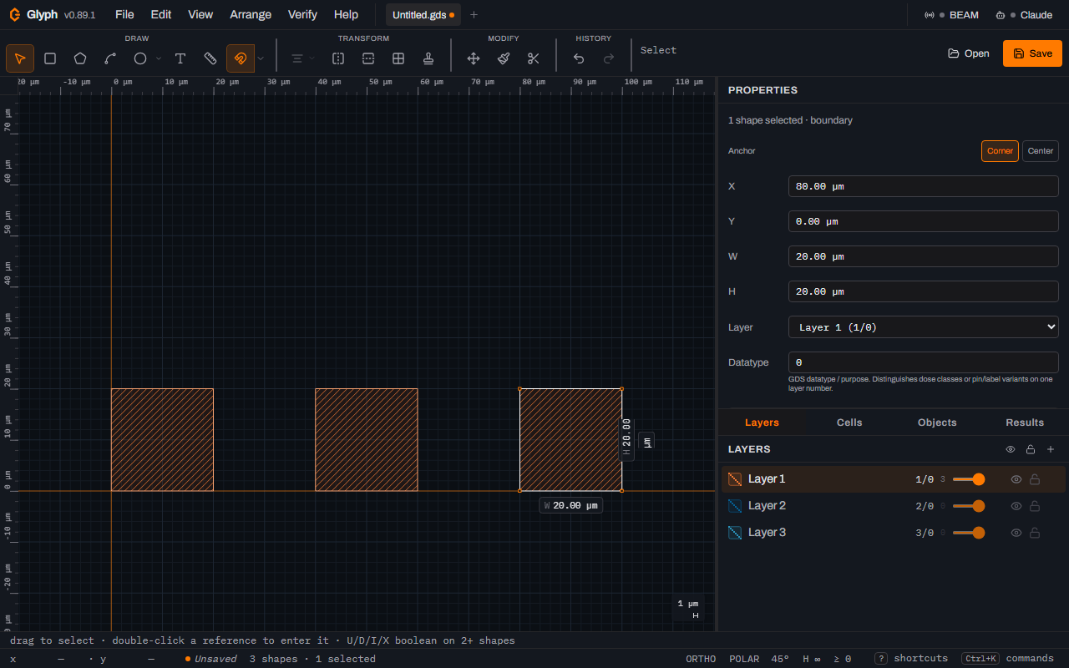This screenshot has height=668, width=1069.
Task: Hide Layer 3 with eye icon
Action: point(1016,533)
